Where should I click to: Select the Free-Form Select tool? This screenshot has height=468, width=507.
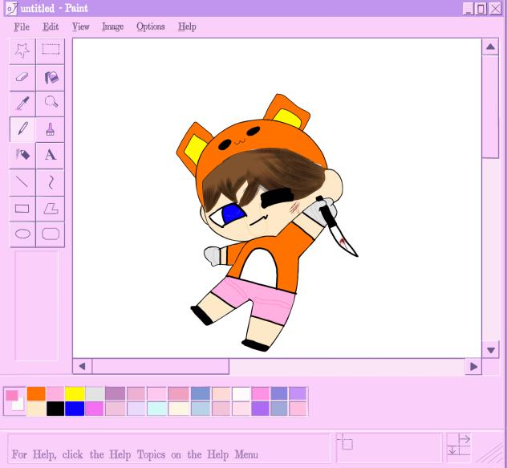pos(22,51)
